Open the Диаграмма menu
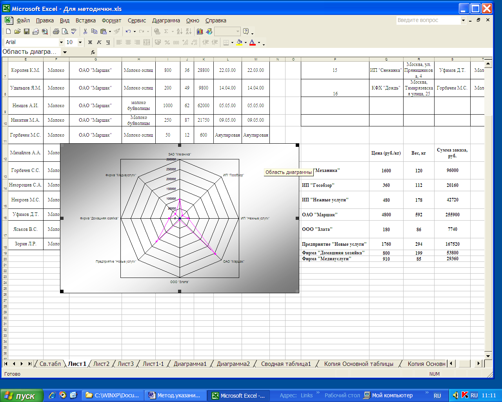The width and height of the screenshot is (502, 402). click(166, 20)
